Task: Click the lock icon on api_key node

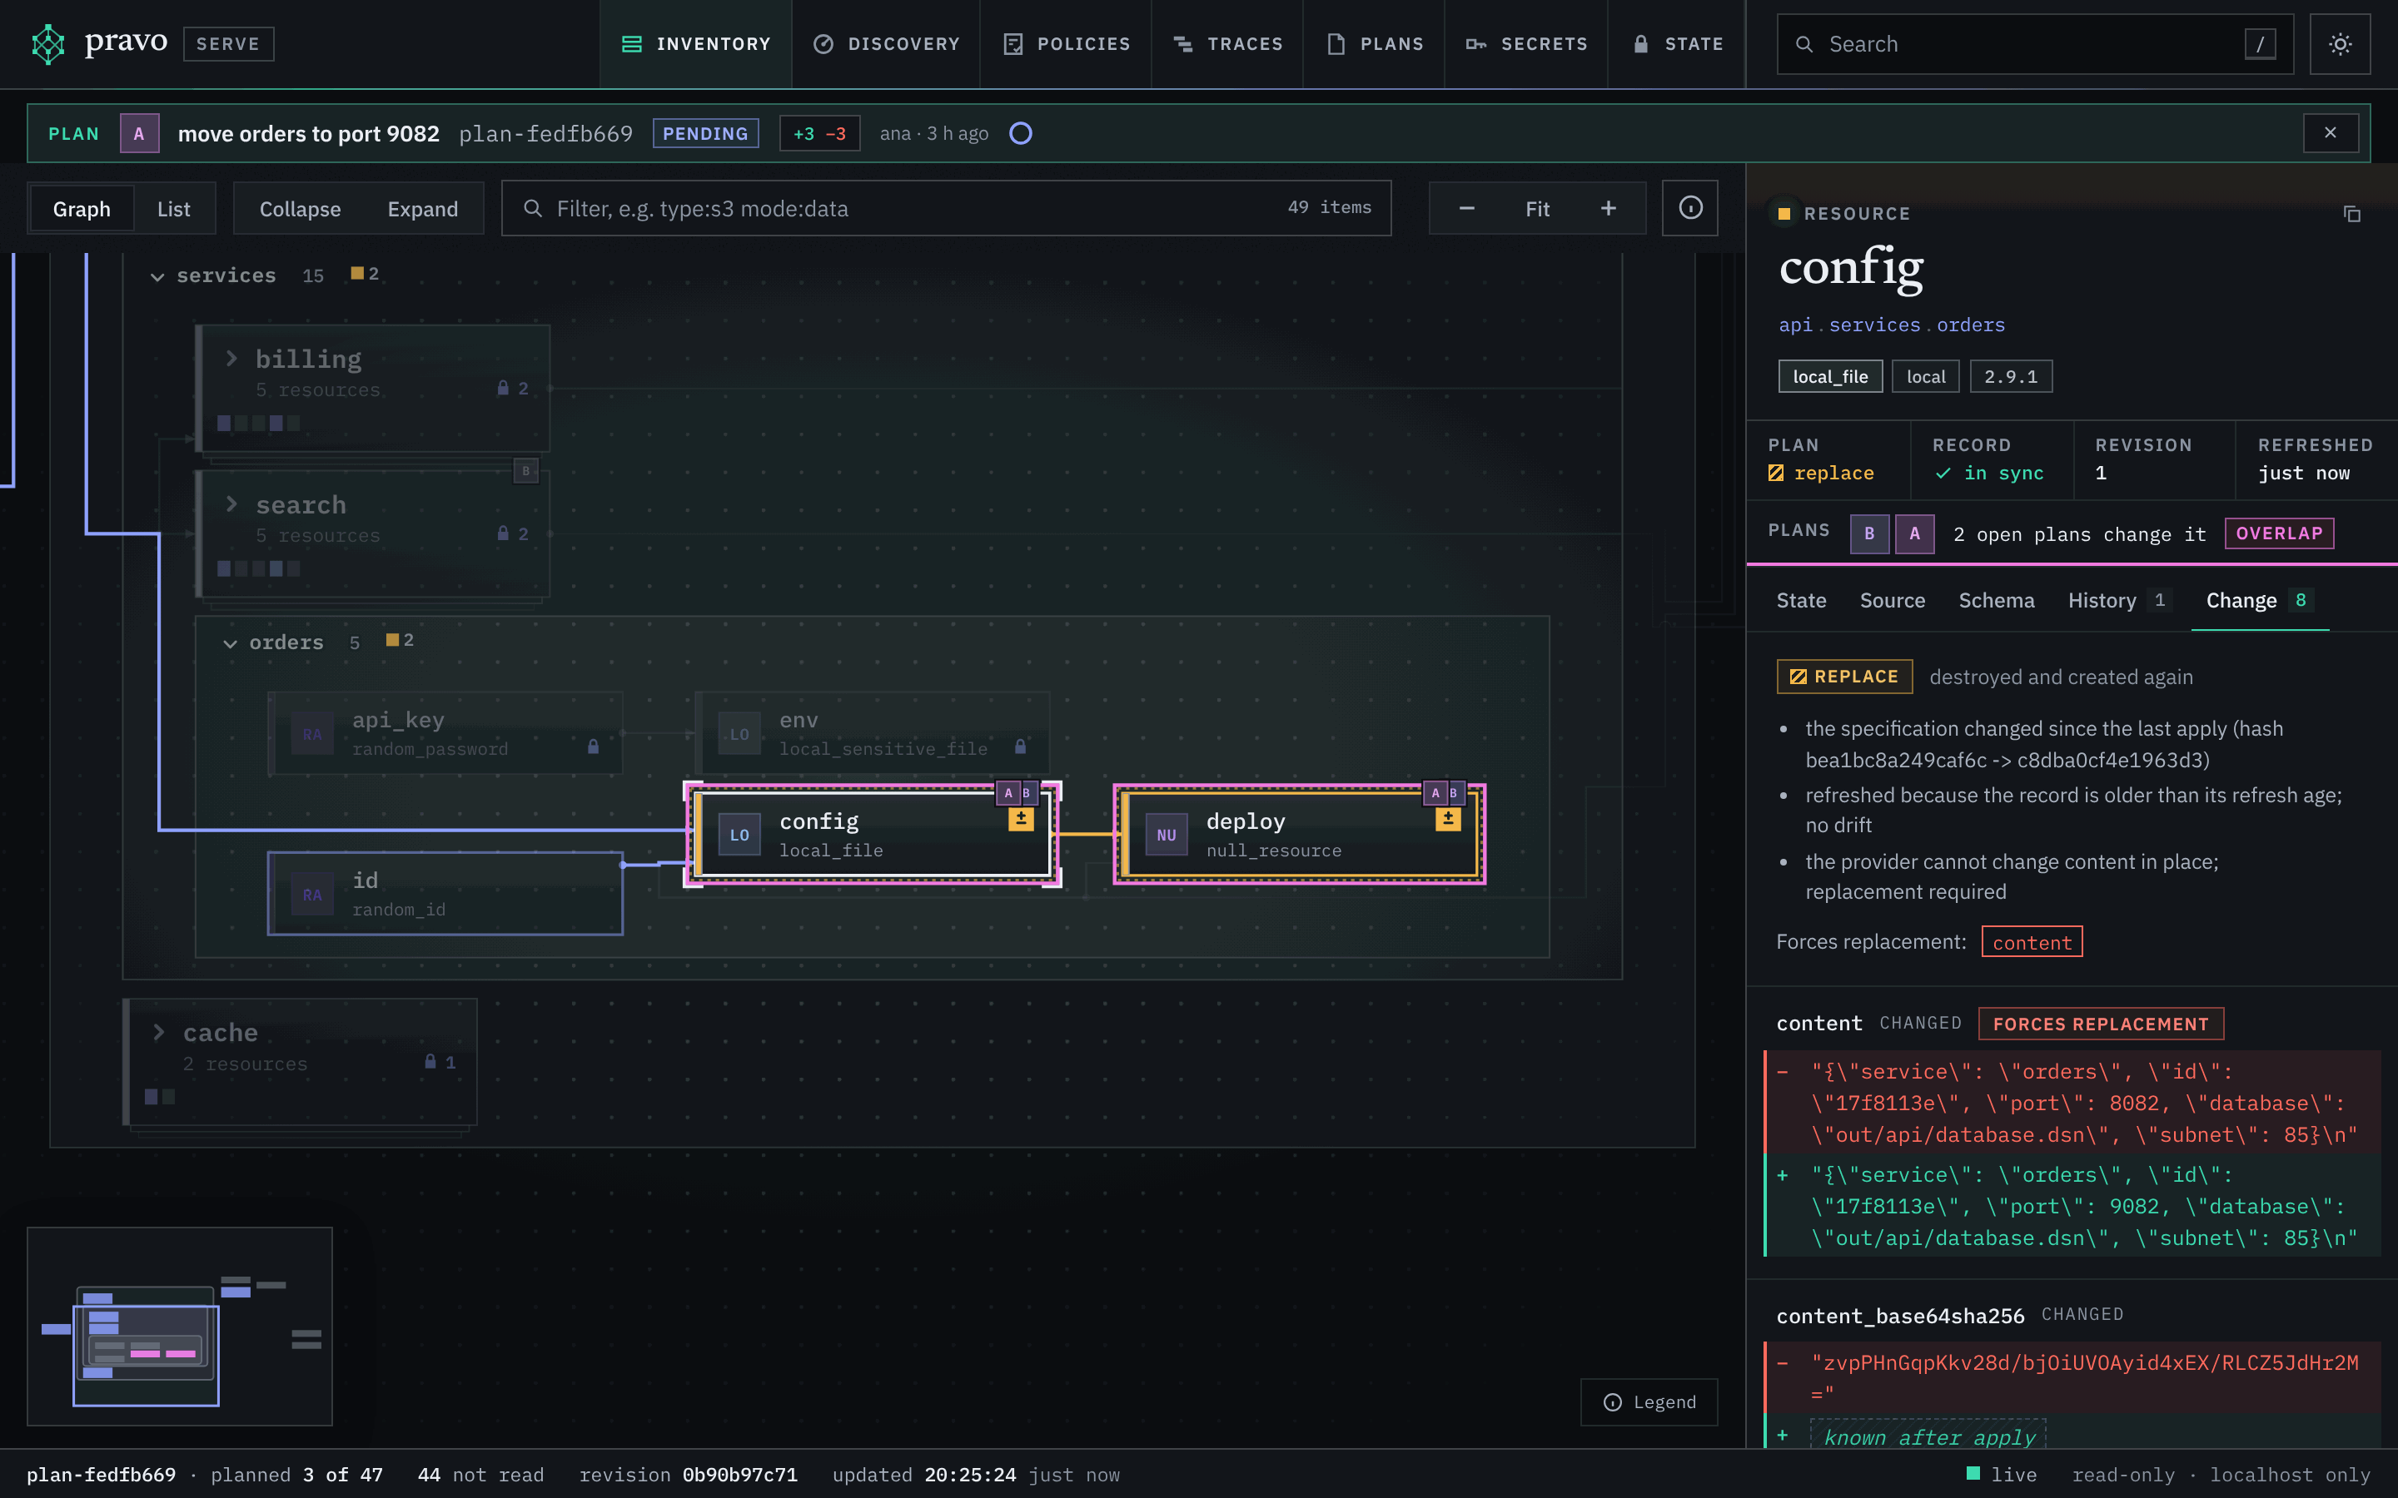Action: tap(593, 746)
